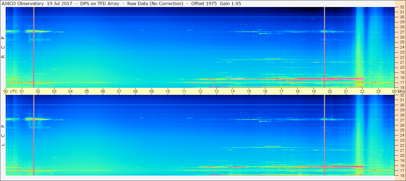Click the Offset 1975 text in header
Viewport: 406px width, 181px height.
click(x=204, y=4)
